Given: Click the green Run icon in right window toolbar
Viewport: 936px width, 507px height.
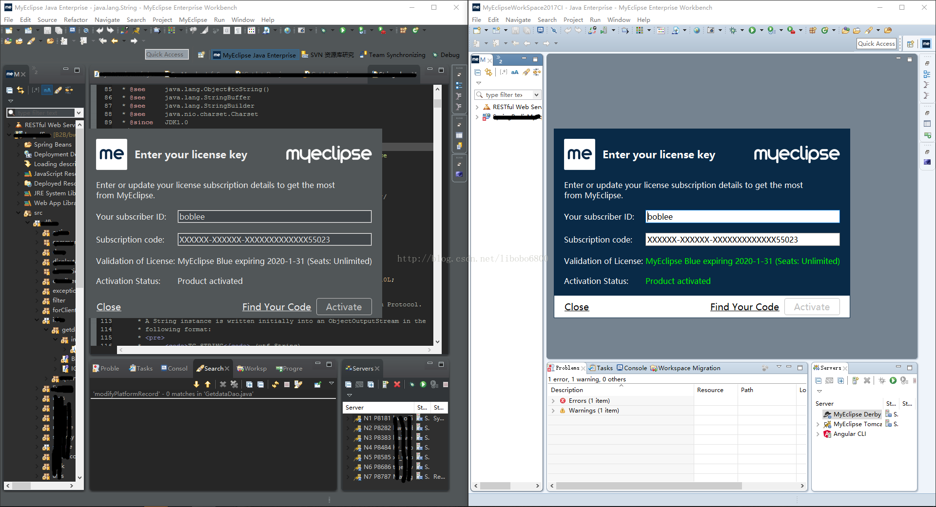Looking at the screenshot, I should click(752, 30).
